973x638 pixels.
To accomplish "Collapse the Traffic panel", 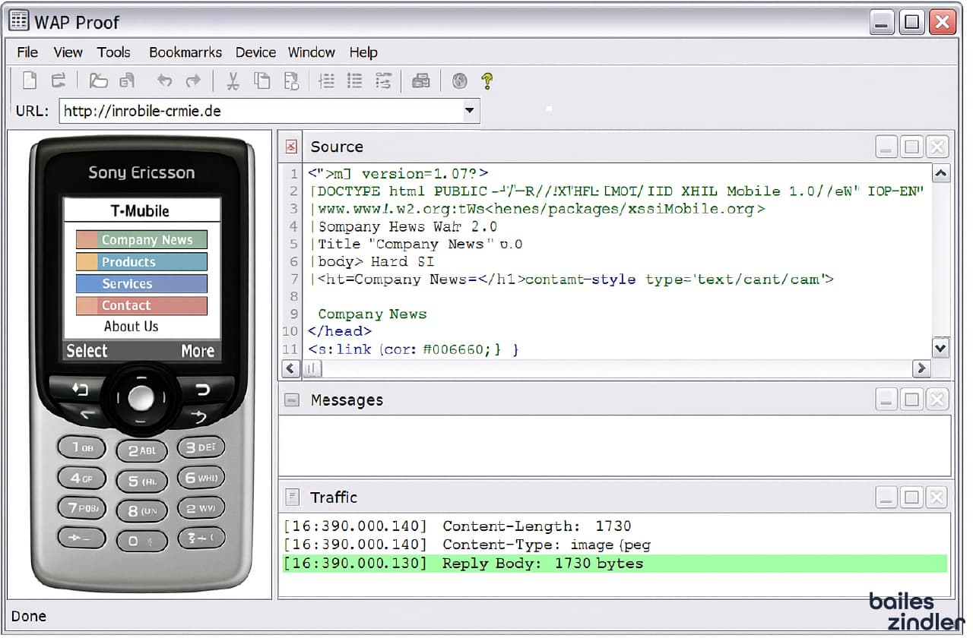I will (886, 497).
